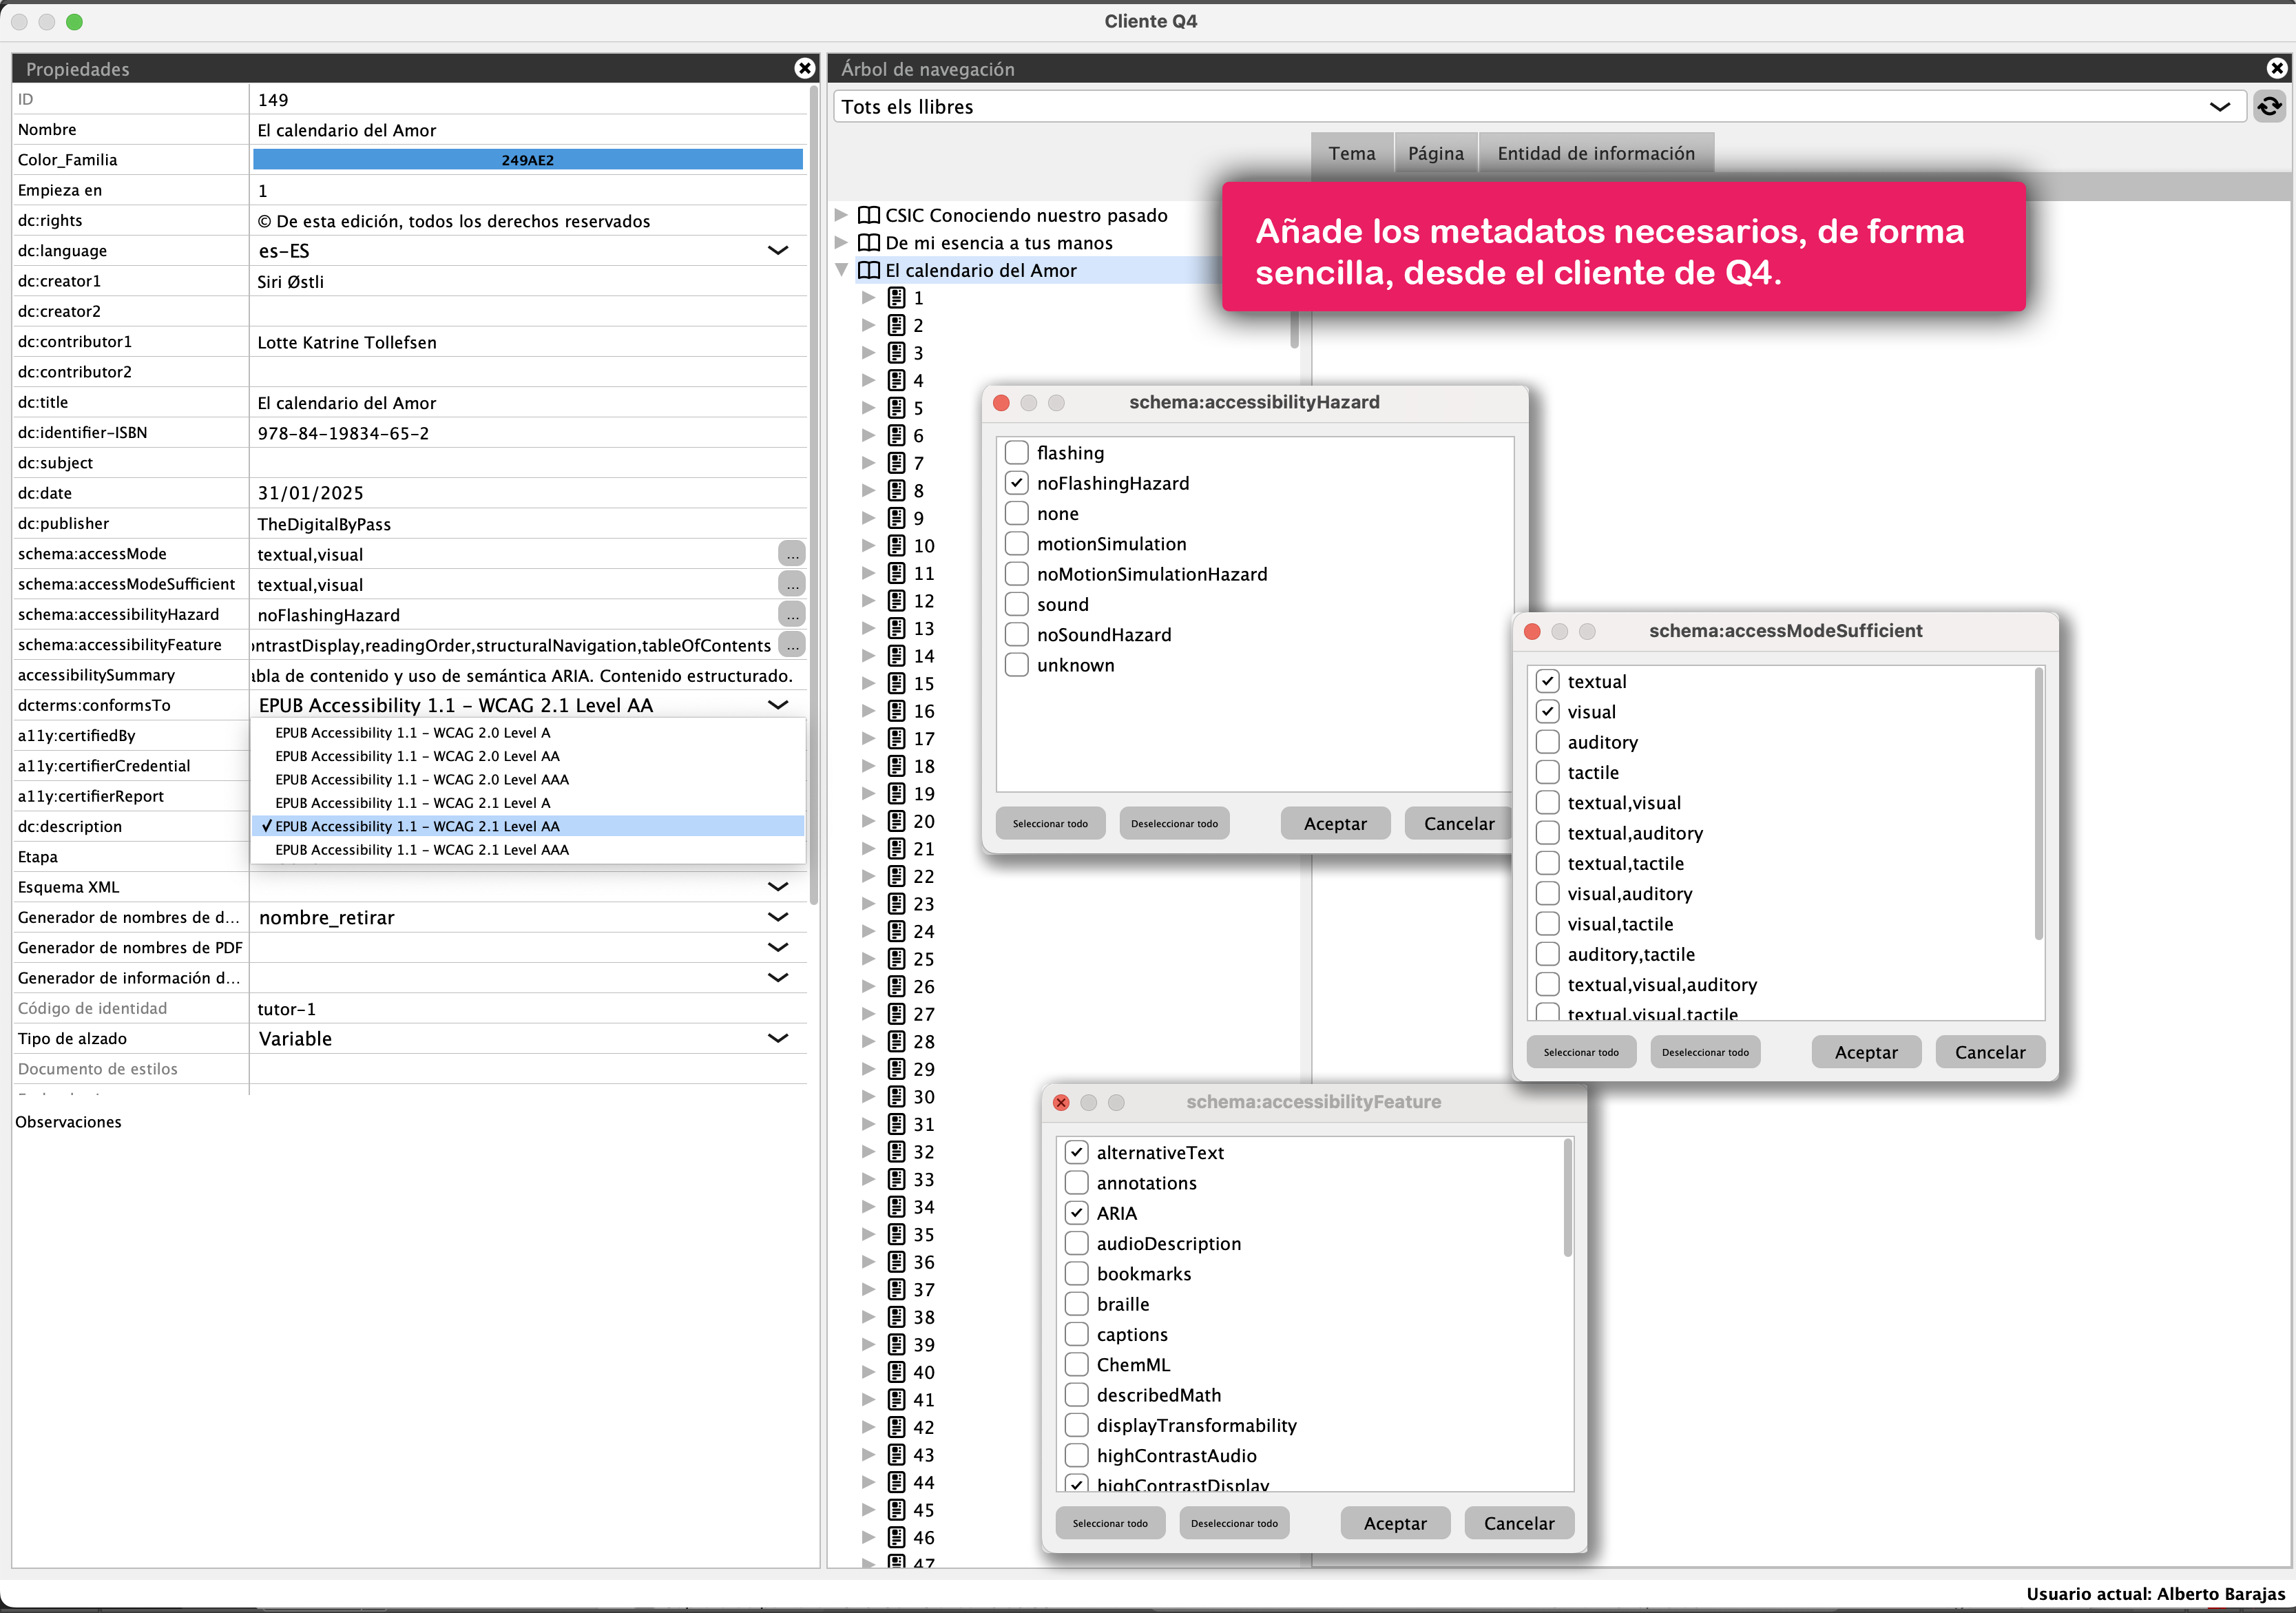Close the Propiedades panel with X icon
Screen dimensions: 2296x1613
point(804,68)
